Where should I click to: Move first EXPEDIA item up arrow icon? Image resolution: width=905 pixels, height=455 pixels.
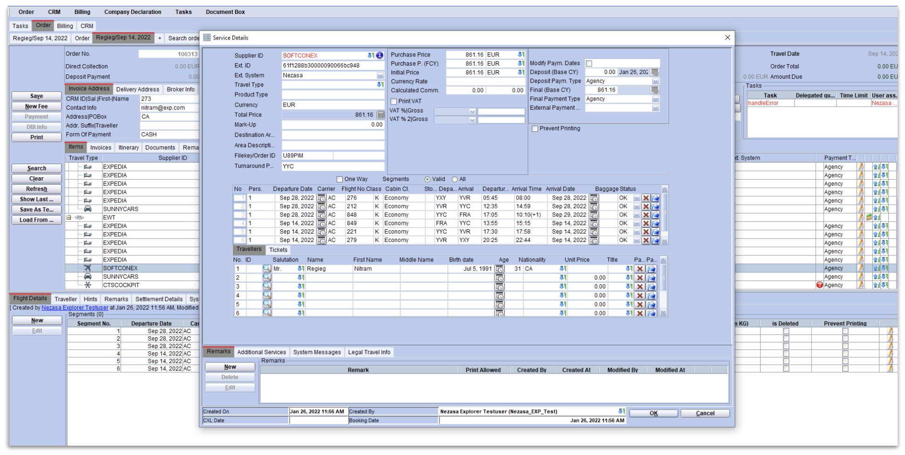(876, 167)
